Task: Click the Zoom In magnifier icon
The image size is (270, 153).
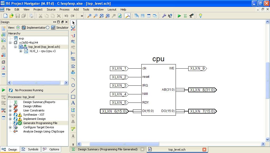Action: coord(90,16)
